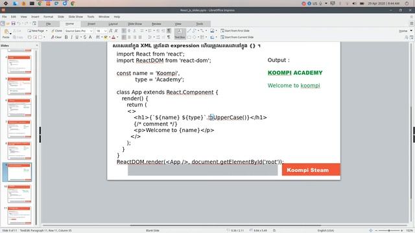The image size is (415, 233).
Task: Click the Fit slide to window icon
Action: [370, 230]
